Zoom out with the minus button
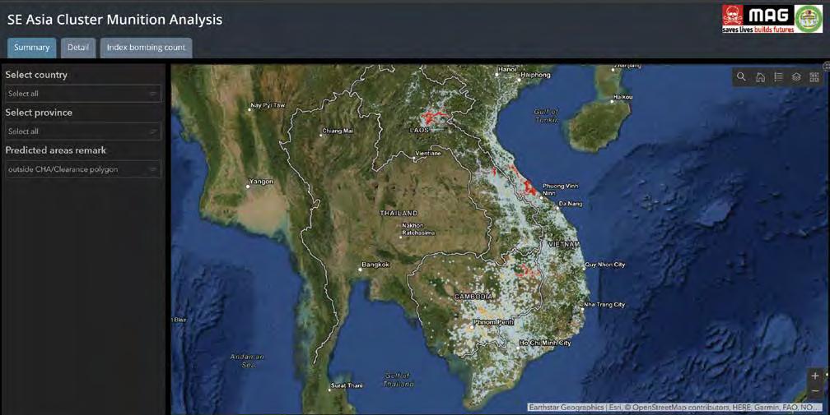The image size is (830, 415). 815,391
